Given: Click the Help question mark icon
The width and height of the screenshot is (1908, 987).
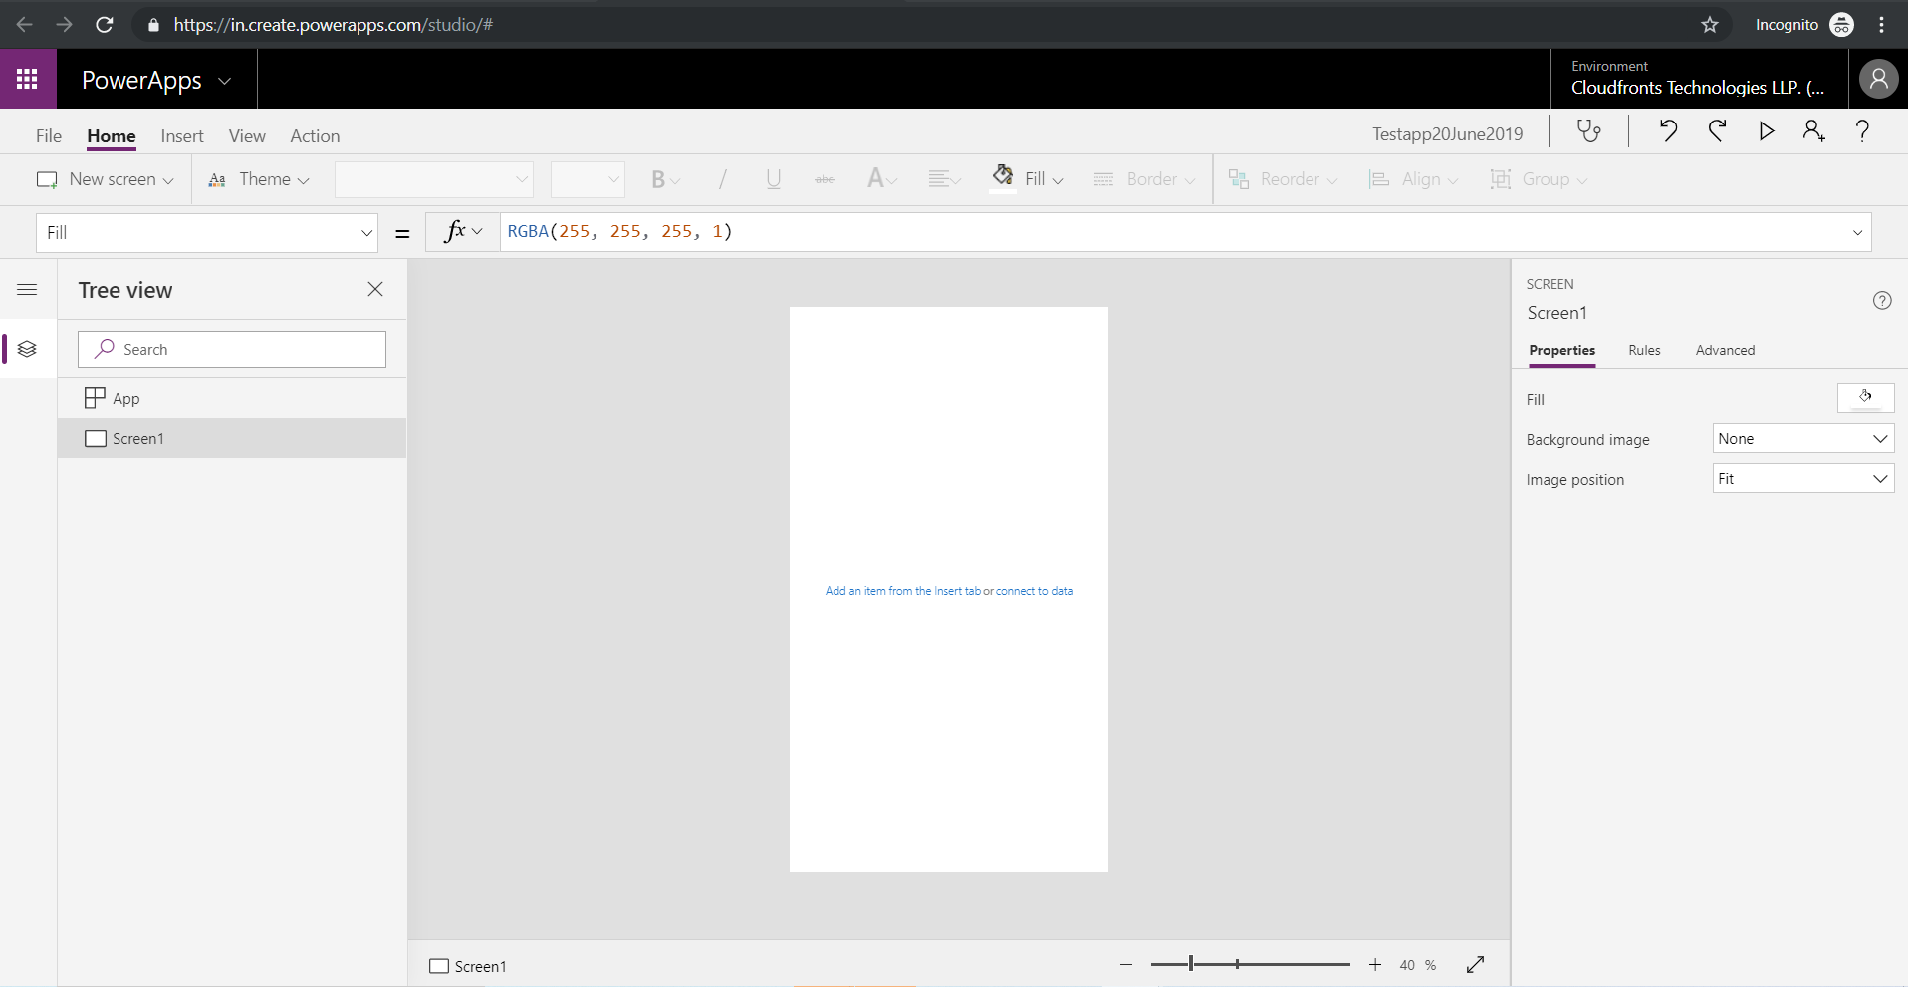Looking at the screenshot, I should click(x=1862, y=130).
